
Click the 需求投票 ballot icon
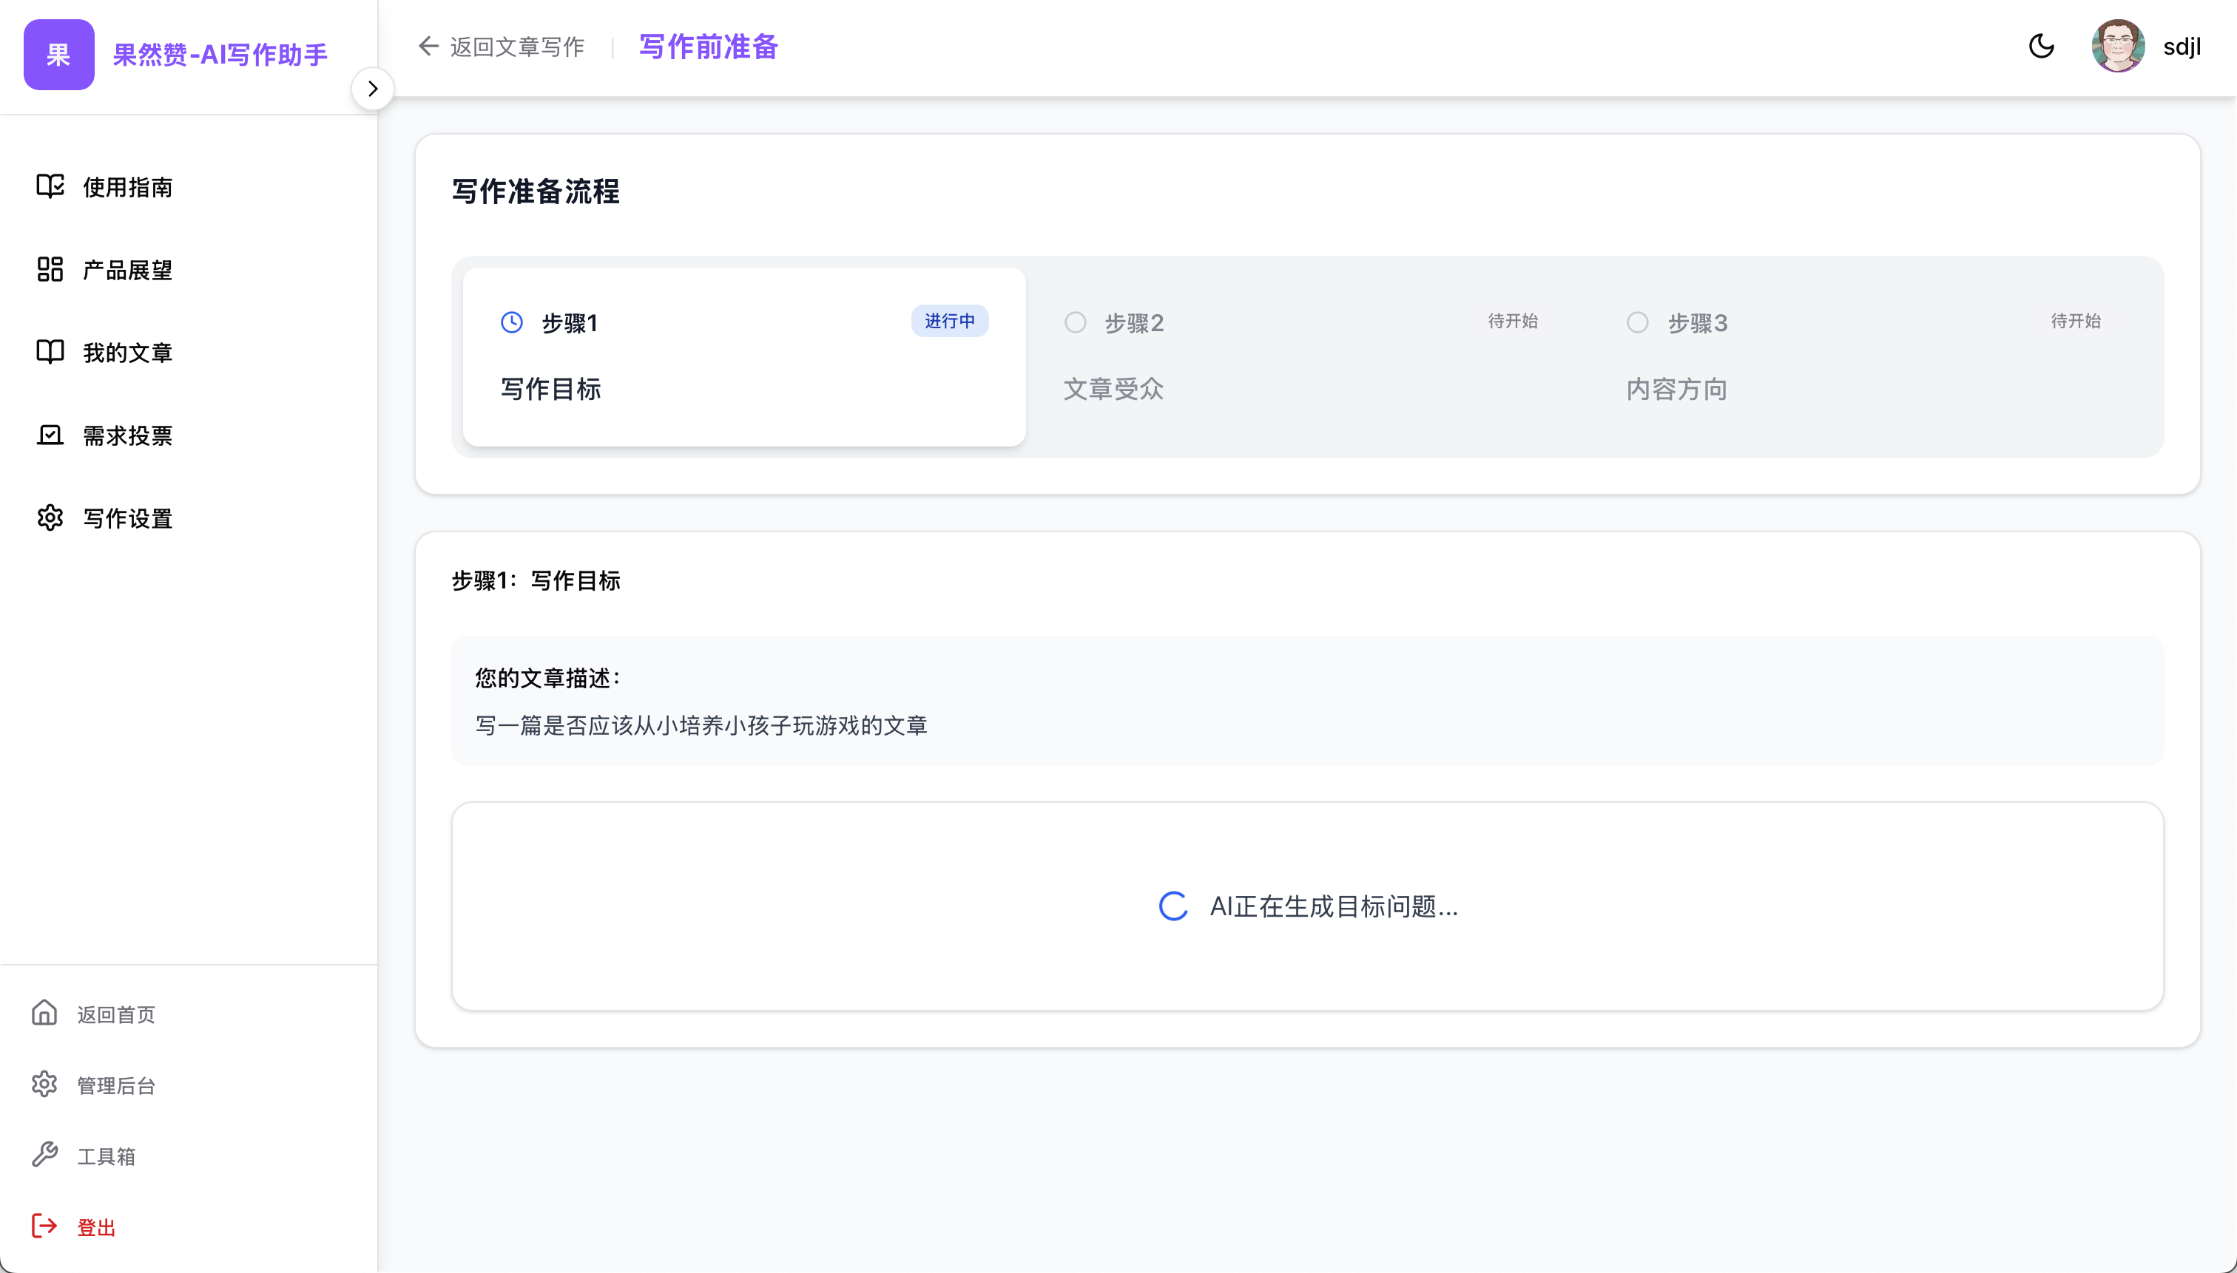50,435
